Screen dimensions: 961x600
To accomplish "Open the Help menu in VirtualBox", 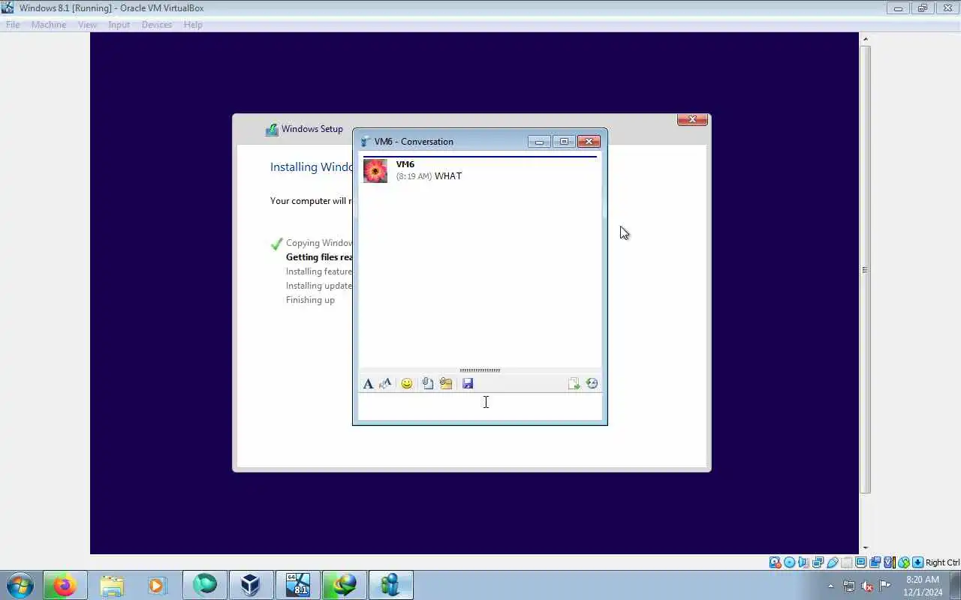I will (x=193, y=25).
